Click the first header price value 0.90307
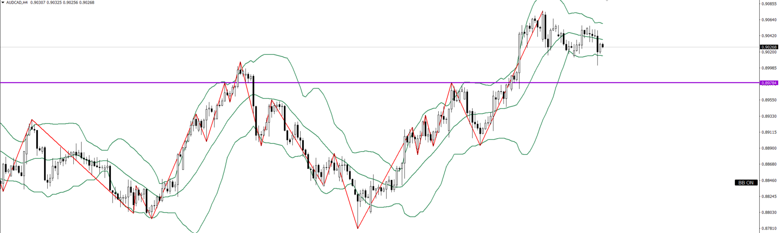This screenshot has height=233, width=780. pos(36,3)
